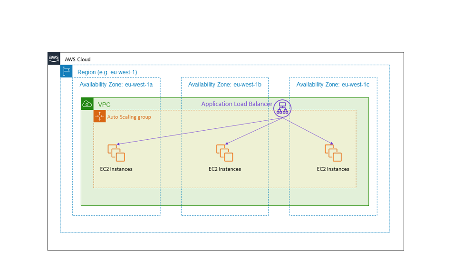463x260 pixels.
Task: Click "EC2 Instances" caption in eu-west-1a zone
Action: (116, 169)
